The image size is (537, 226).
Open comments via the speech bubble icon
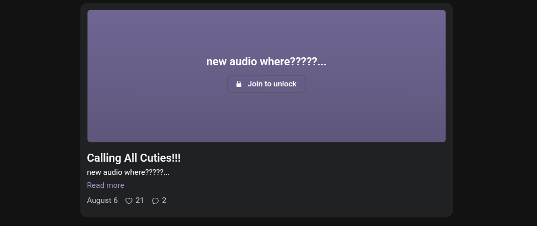pyautogui.click(x=156, y=201)
